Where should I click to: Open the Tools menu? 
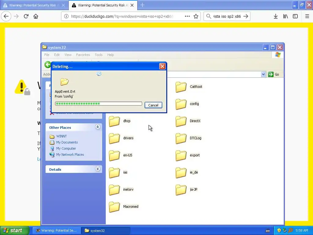coord(99,55)
